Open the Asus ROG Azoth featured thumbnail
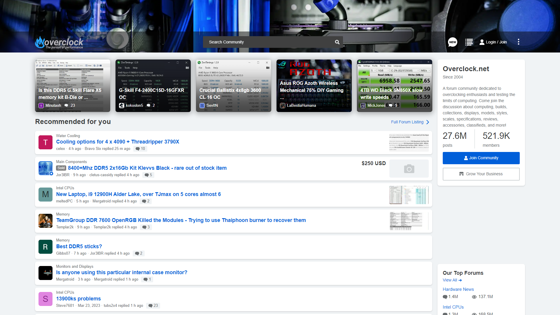 tap(314, 86)
